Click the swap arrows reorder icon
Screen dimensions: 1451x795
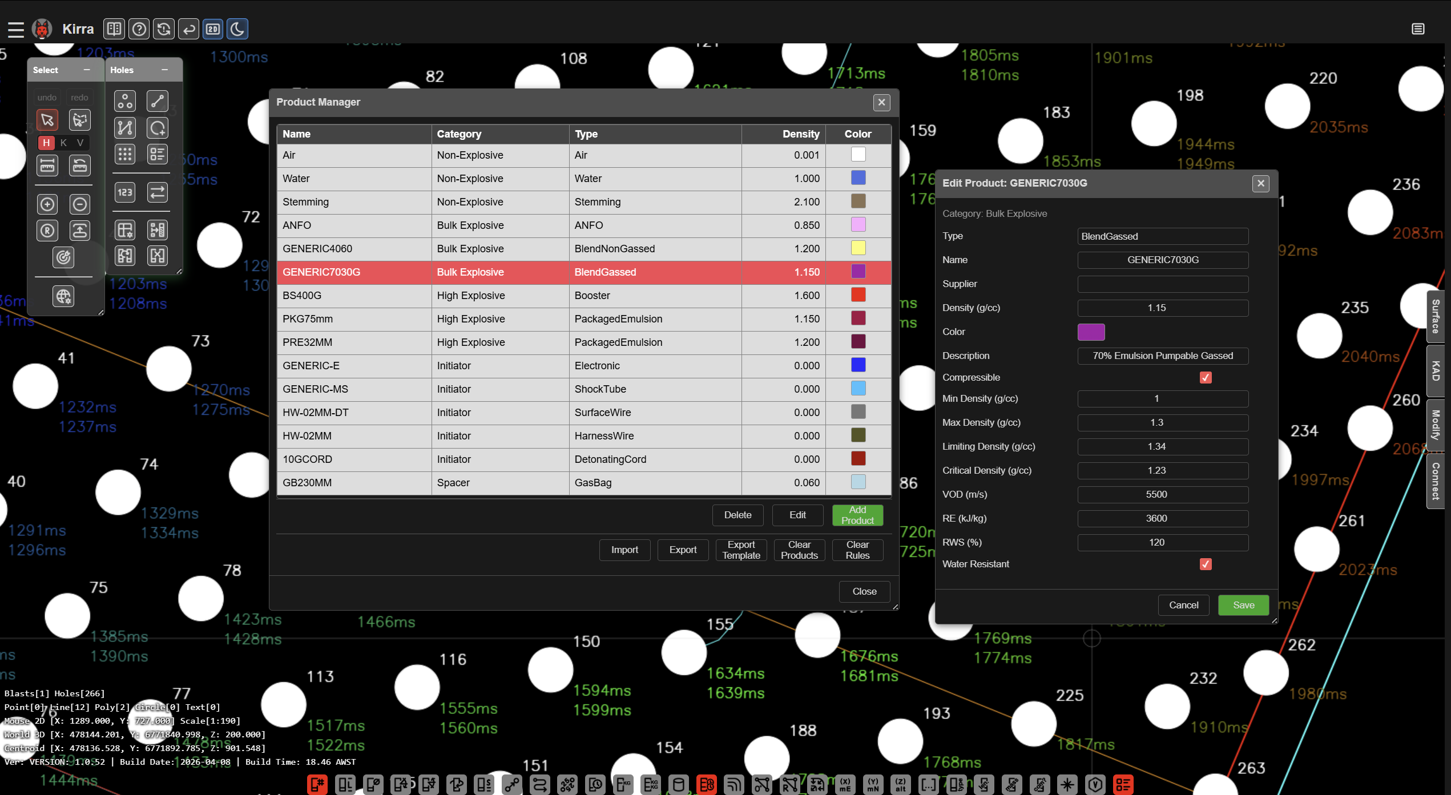158,192
